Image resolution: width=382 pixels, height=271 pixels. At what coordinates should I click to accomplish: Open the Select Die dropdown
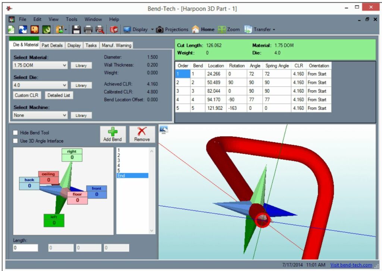pos(40,85)
